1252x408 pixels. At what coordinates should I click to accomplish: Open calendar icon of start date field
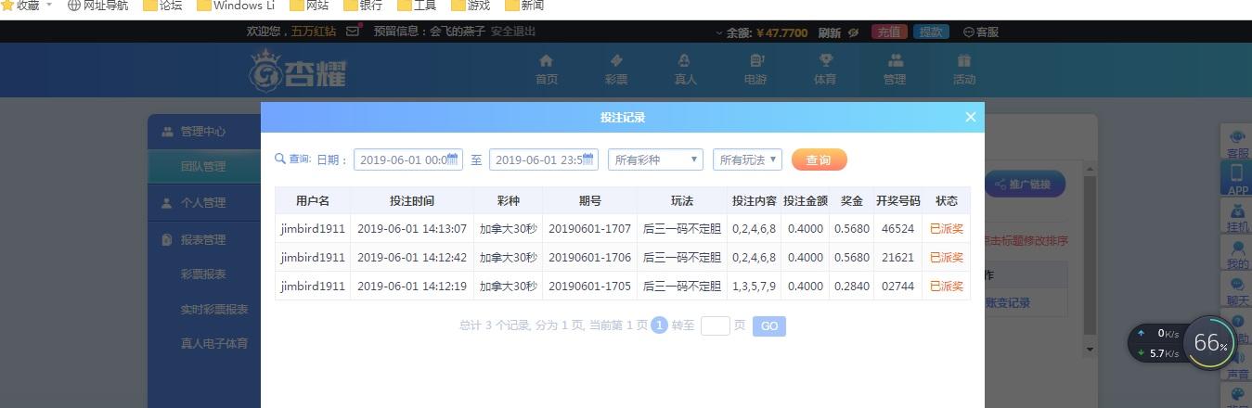tap(453, 159)
